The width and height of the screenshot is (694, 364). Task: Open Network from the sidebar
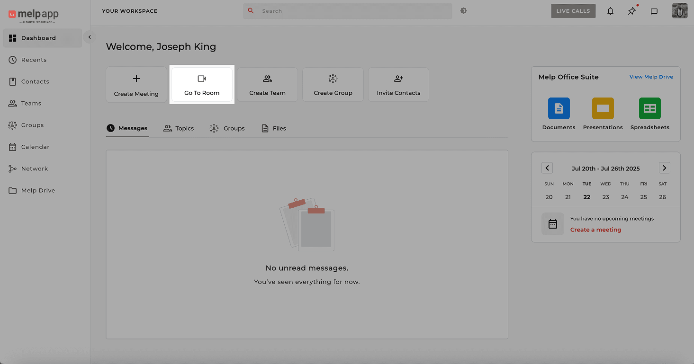coord(34,169)
